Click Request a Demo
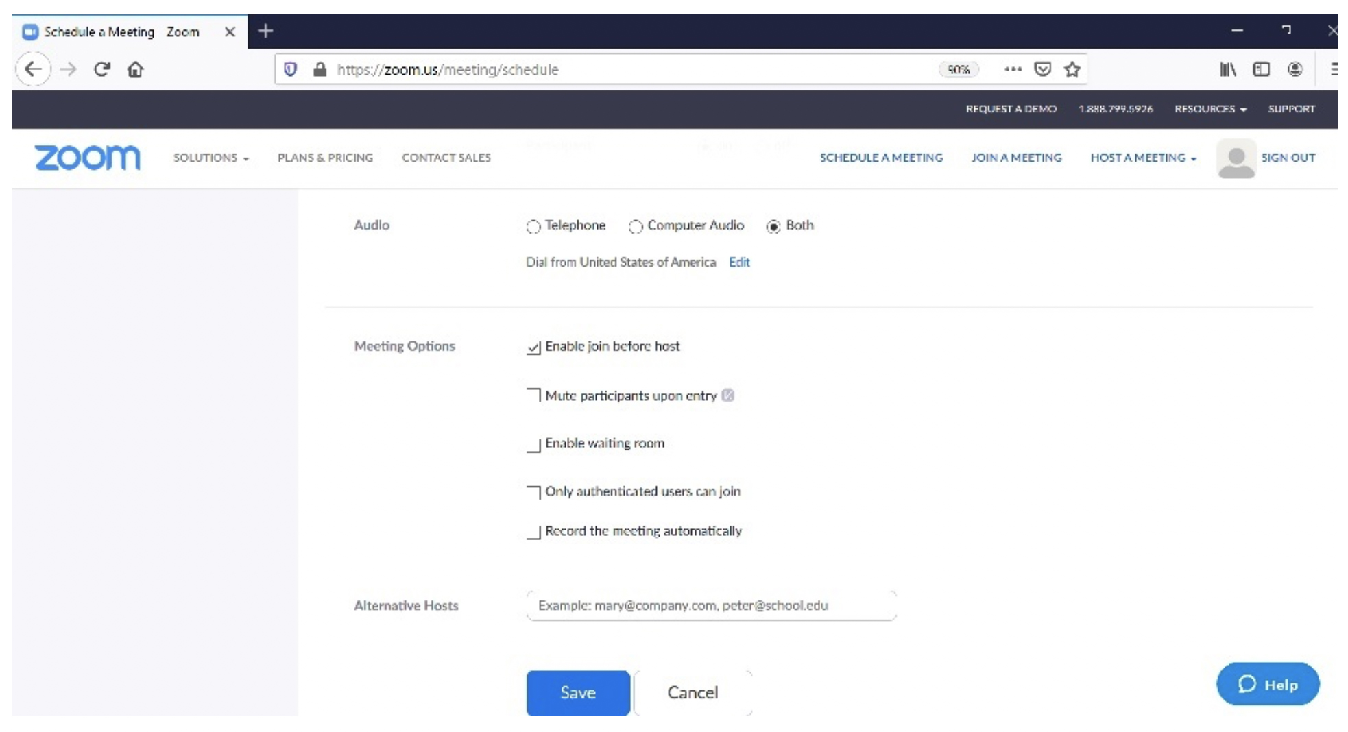Image resolution: width=1348 pixels, height=732 pixels. pyautogui.click(x=1011, y=109)
